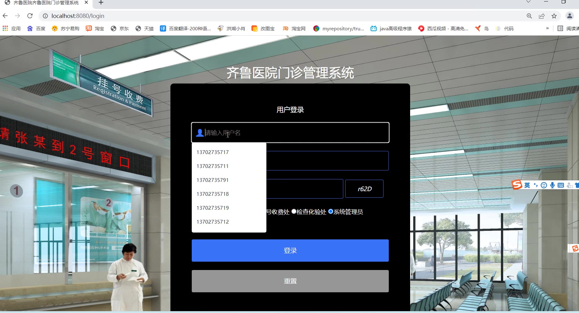
Task: Open the 改图宝 bookmark
Action: (x=263, y=28)
